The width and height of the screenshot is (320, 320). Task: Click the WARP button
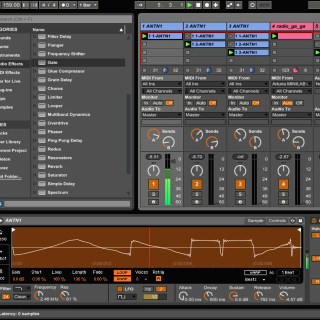[255, 272]
